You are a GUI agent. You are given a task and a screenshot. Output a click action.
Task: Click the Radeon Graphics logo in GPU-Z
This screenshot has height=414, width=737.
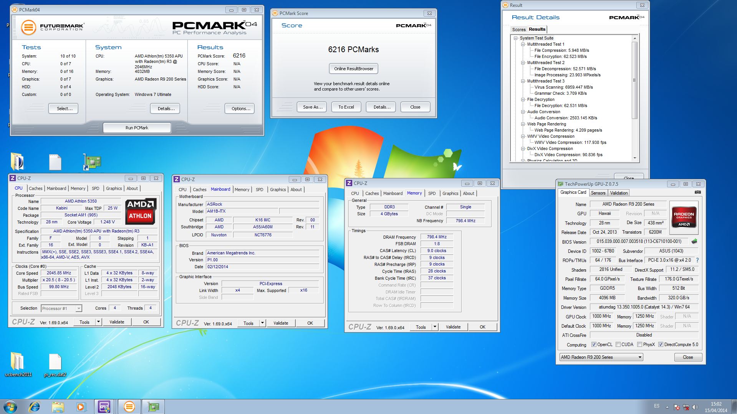684,217
